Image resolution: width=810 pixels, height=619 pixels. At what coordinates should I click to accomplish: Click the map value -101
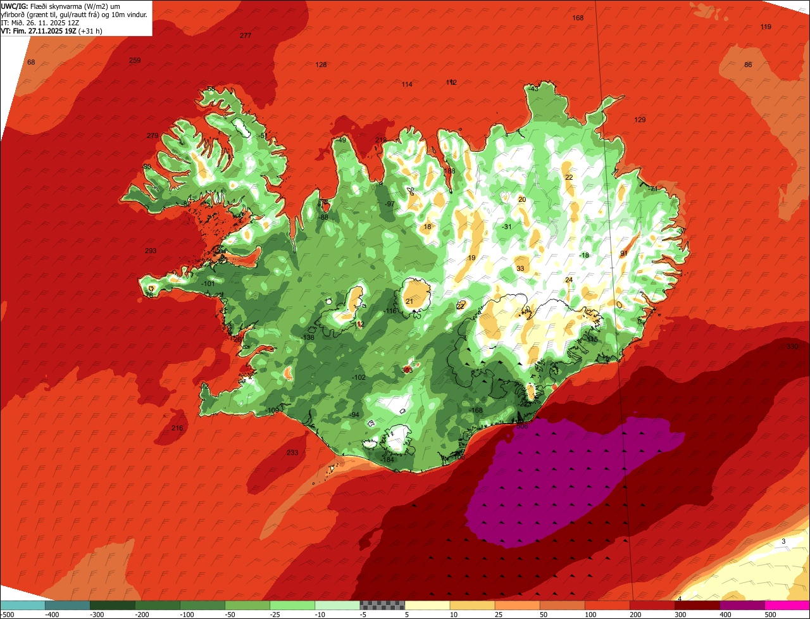(208, 284)
